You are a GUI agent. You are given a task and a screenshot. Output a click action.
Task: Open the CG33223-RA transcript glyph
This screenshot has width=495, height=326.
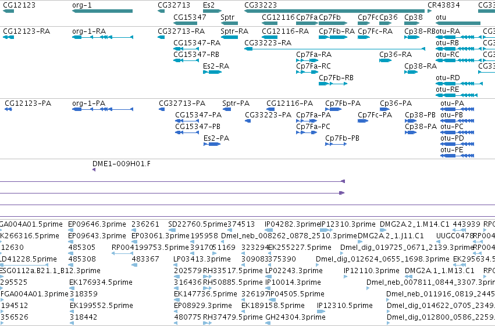334,49
